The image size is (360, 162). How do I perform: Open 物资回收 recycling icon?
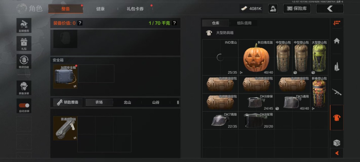click(x=24, y=62)
